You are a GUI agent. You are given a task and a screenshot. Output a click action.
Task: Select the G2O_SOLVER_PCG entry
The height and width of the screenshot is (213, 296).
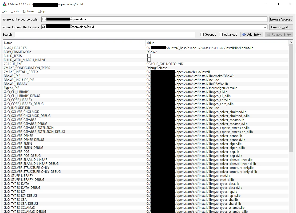pyautogui.click(x=17, y=152)
